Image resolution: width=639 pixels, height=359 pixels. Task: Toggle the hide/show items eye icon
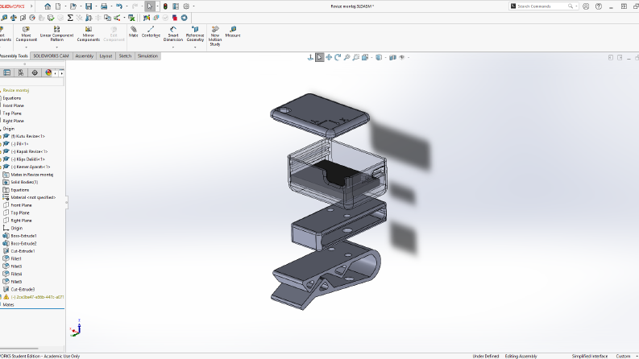(402, 57)
